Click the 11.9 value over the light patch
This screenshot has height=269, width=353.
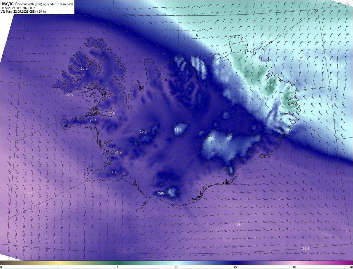(x=178, y=129)
